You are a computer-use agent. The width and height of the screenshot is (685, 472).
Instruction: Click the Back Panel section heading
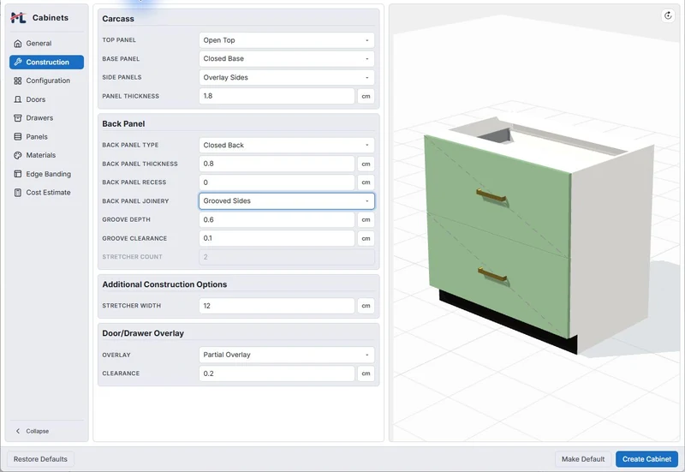[123, 124]
